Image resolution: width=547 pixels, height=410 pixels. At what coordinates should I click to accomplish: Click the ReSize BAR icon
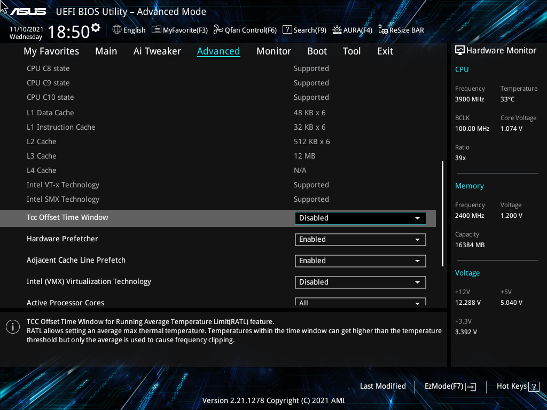383,30
